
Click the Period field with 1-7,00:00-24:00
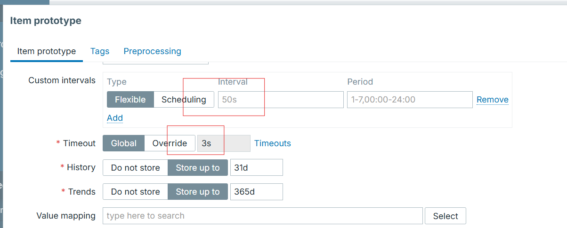(410, 100)
